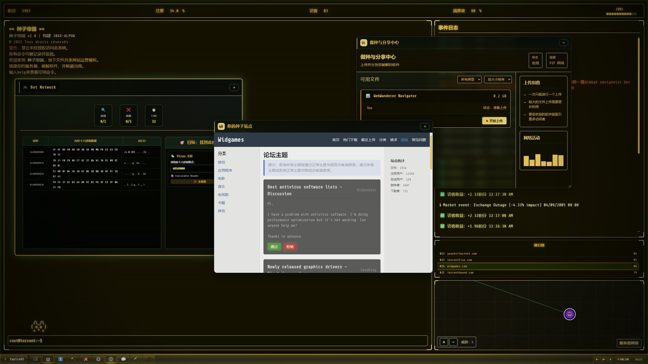This screenshot has height=364, width=648.
Task: Select the 游戏 category in the forum sidebar
Action: [221, 162]
